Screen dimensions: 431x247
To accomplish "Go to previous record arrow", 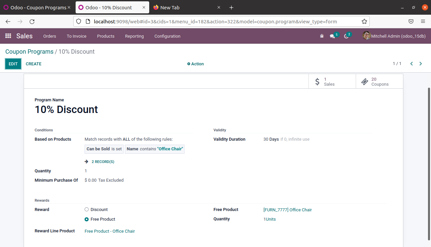I will coord(412,64).
